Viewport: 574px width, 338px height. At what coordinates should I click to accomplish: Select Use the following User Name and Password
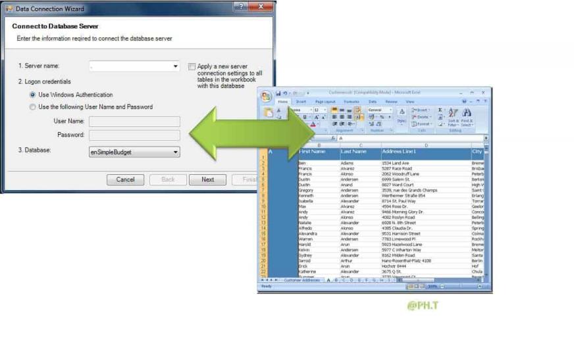click(x=32, y=107)
